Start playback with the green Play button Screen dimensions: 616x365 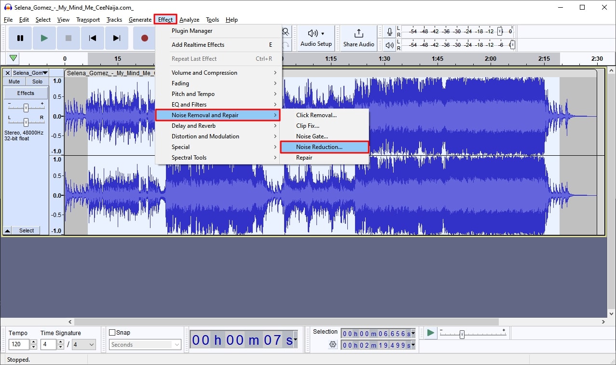[x=44, y=38]
